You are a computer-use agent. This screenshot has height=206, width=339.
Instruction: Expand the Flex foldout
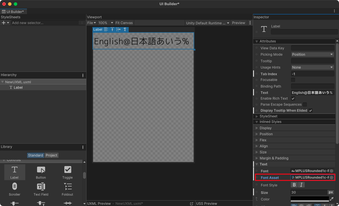pyautogui.click(x=257, y=140)
